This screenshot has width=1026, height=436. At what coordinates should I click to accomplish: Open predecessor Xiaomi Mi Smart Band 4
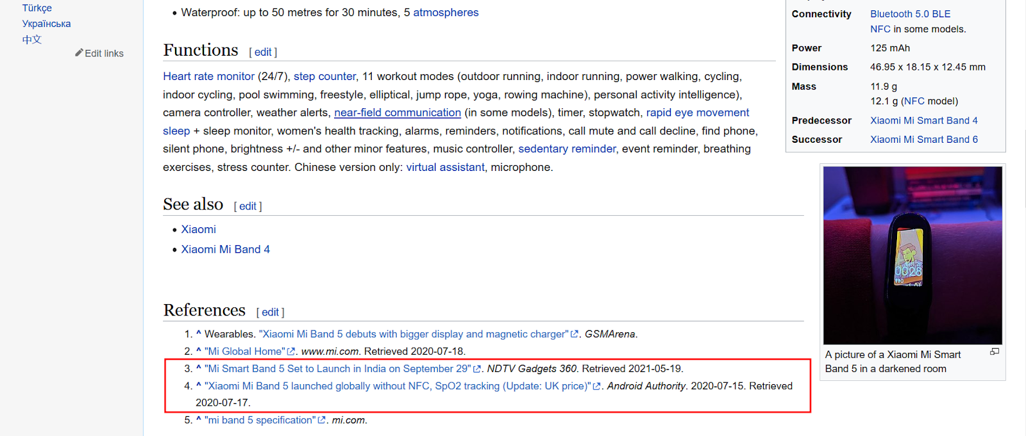coord(923,120)
